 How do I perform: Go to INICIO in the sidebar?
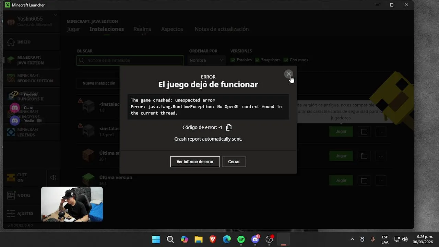click(31, 42)
